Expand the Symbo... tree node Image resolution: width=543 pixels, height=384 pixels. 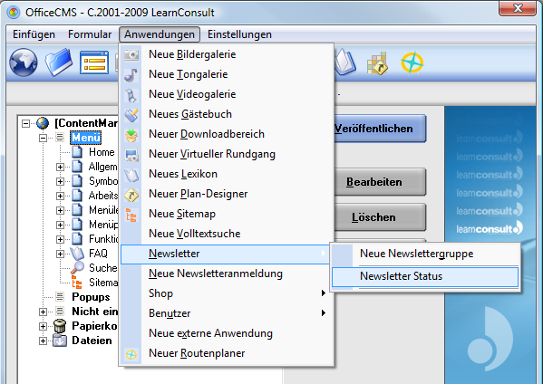(60, 181)
